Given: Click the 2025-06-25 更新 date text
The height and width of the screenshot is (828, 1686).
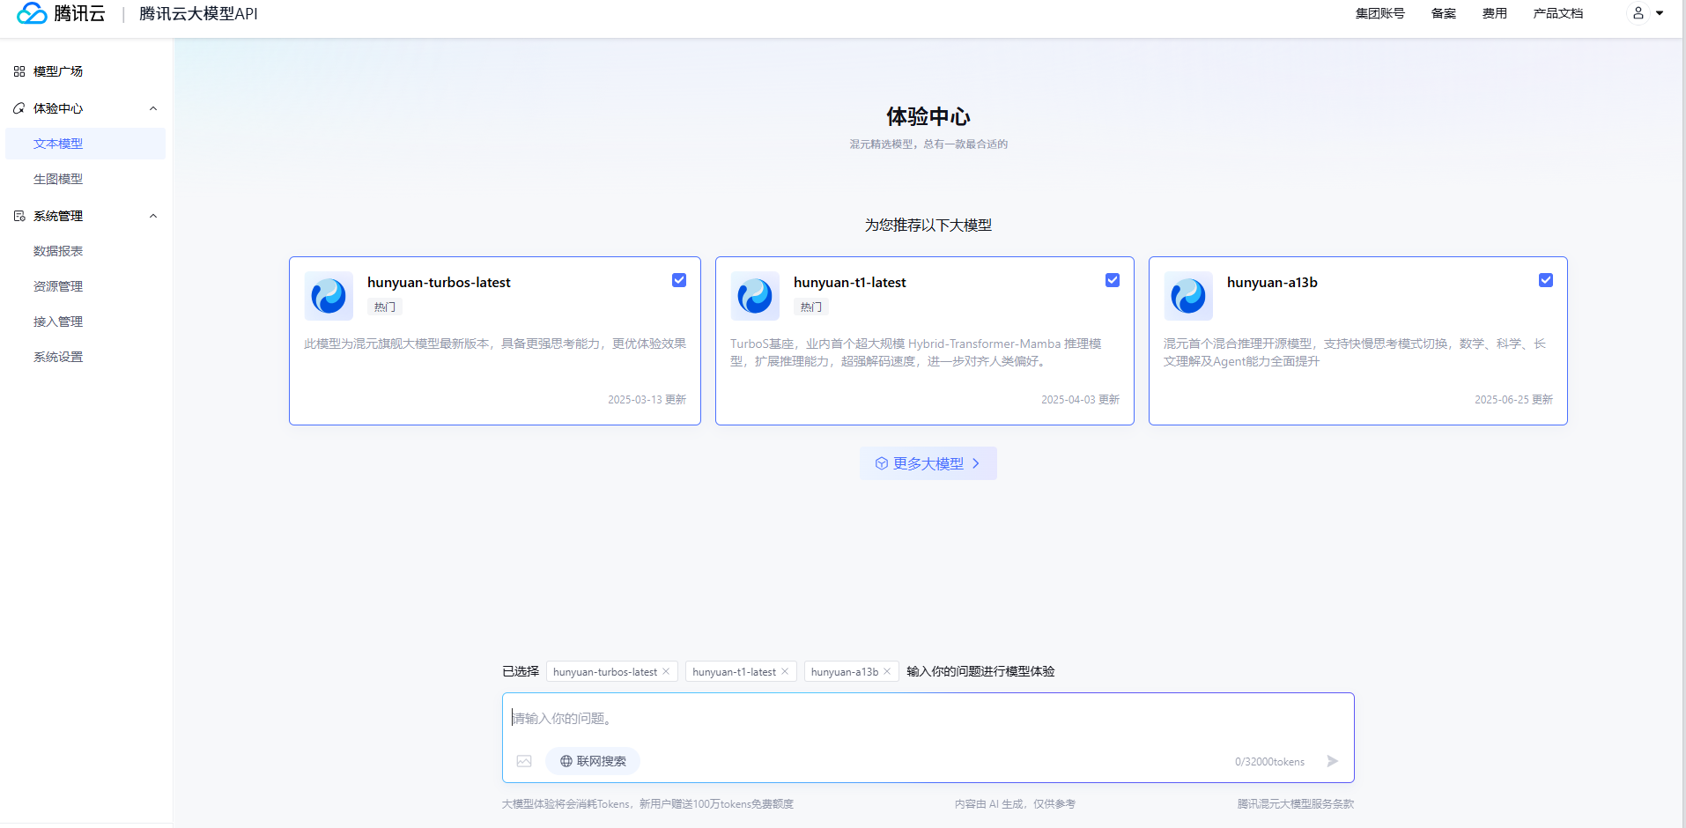Looking at the screenshot, I should [1513, 400].
